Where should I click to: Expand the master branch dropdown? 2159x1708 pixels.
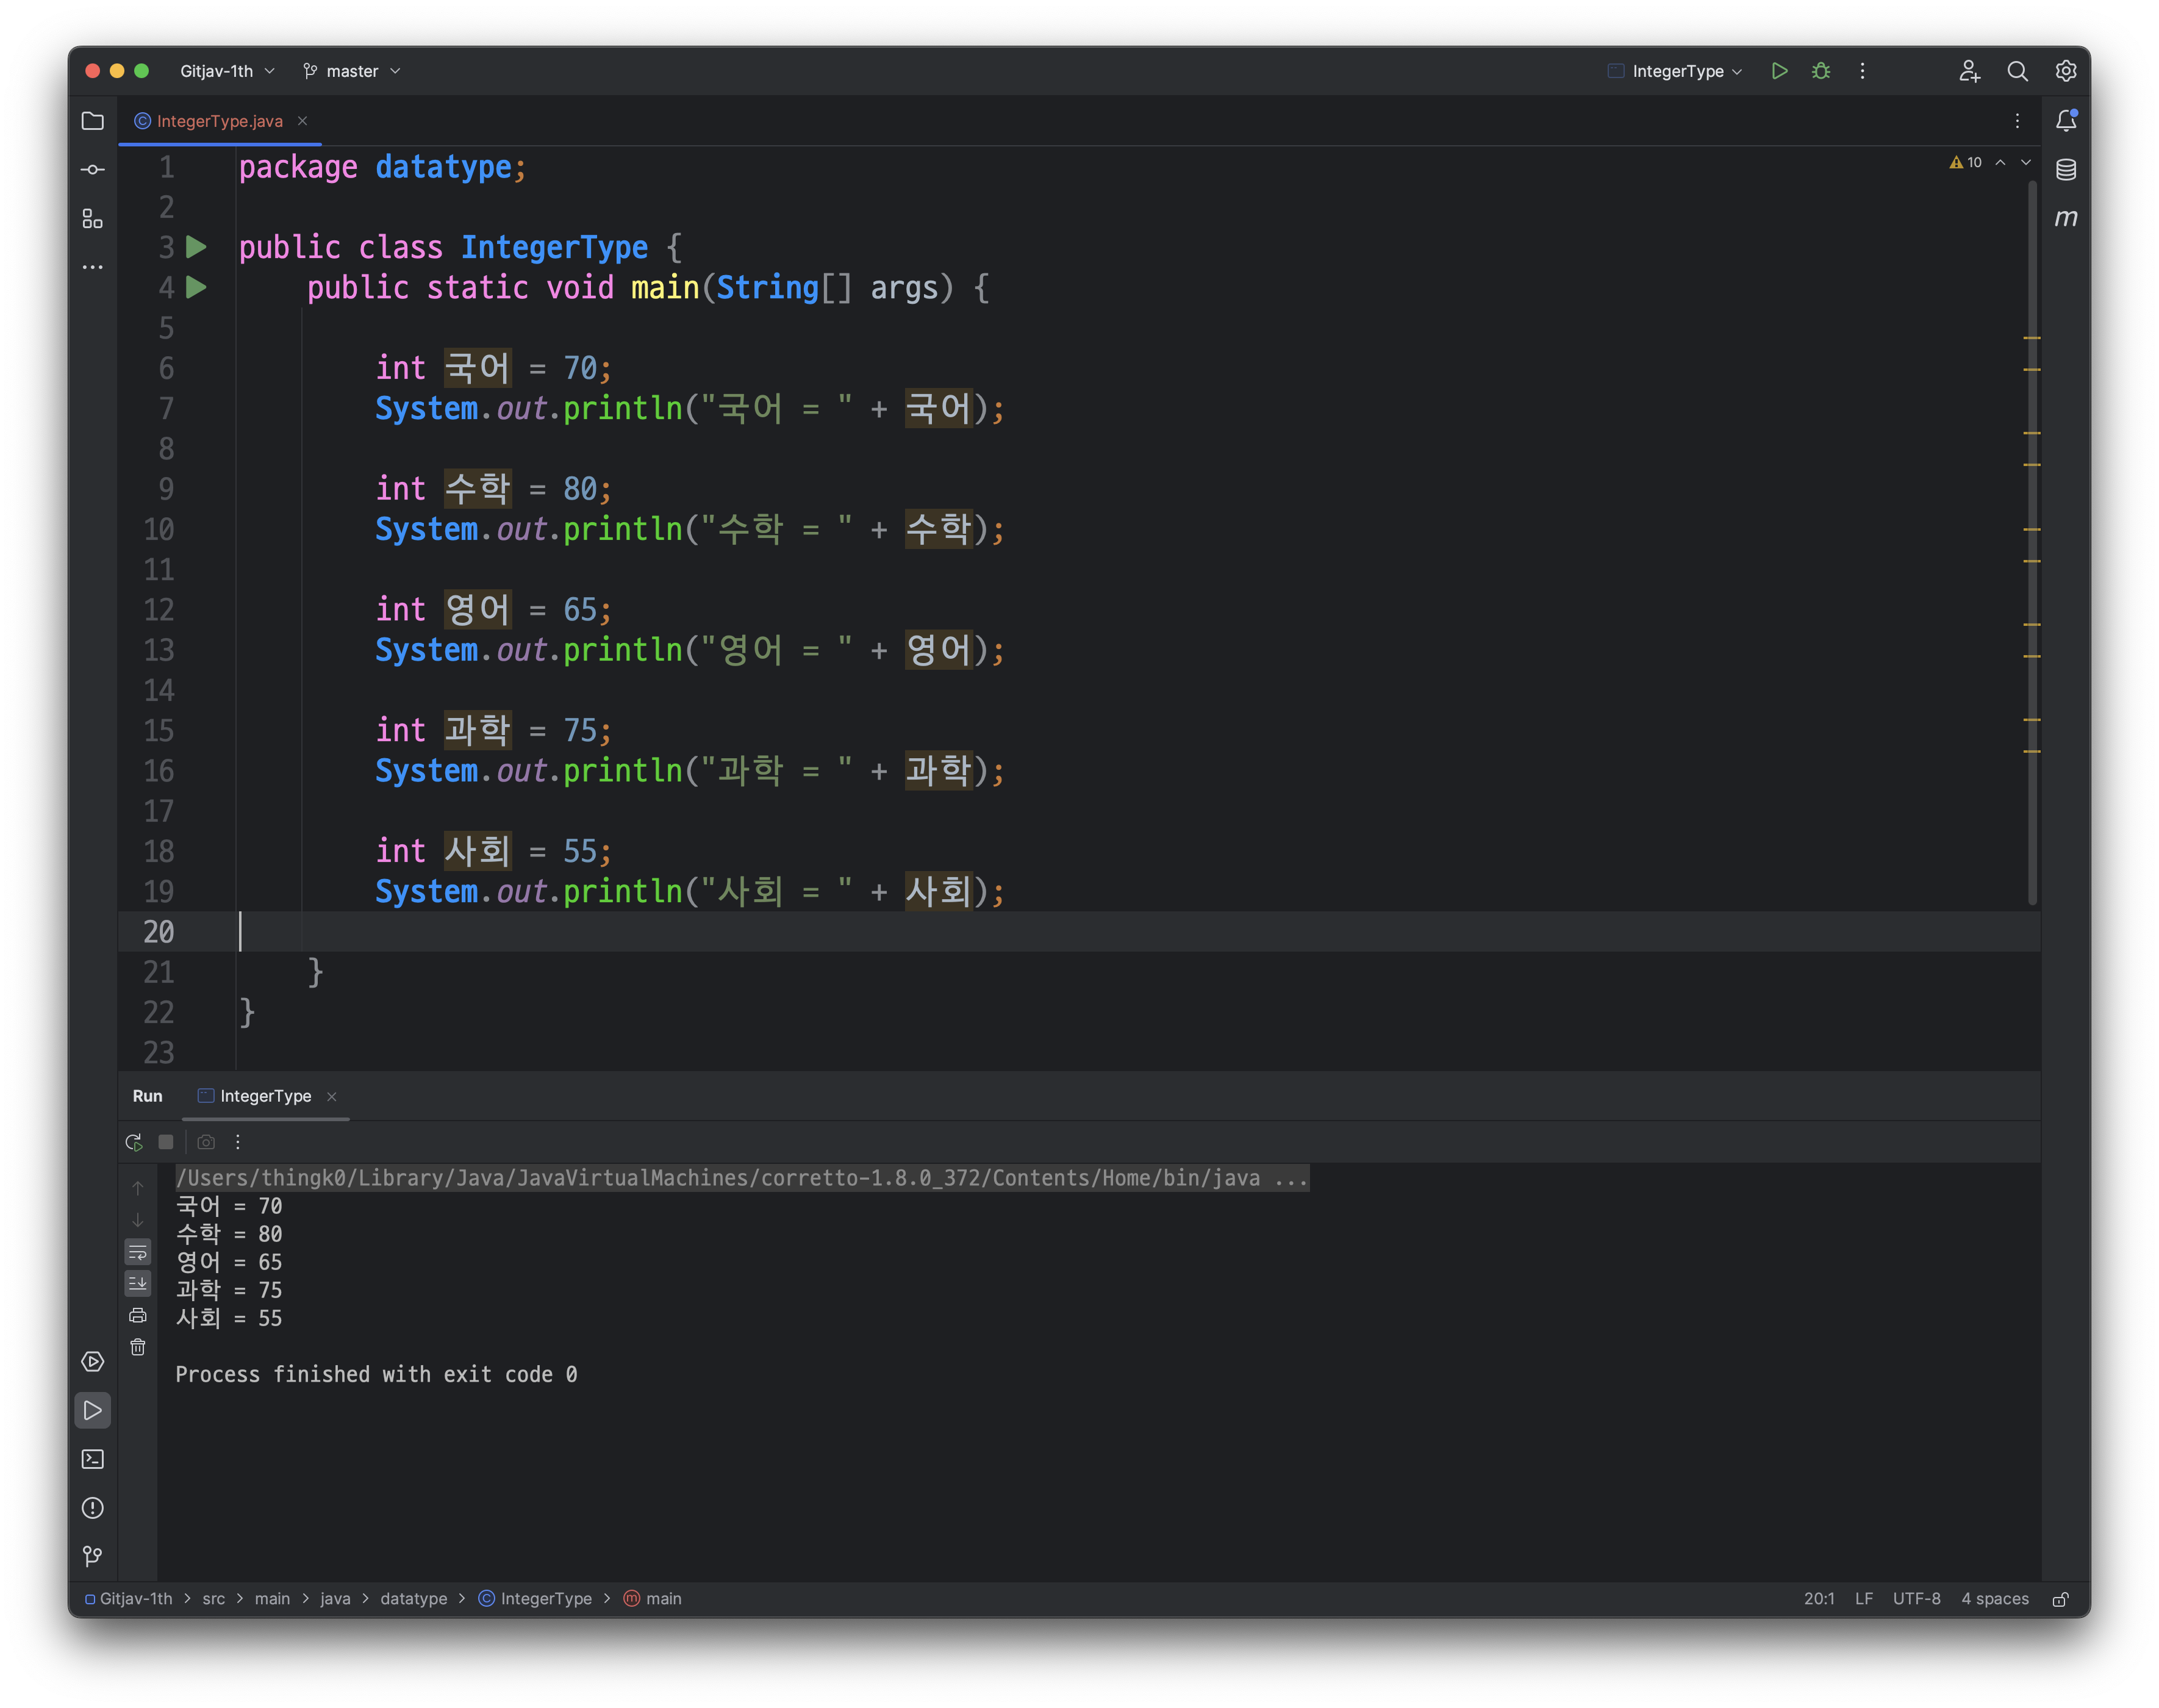tap(352, 71)
